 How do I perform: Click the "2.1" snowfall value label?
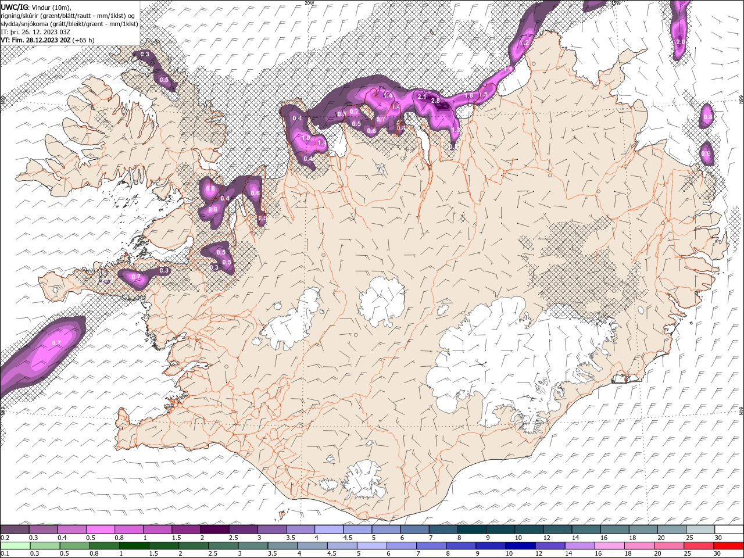[x=423, y=96]
